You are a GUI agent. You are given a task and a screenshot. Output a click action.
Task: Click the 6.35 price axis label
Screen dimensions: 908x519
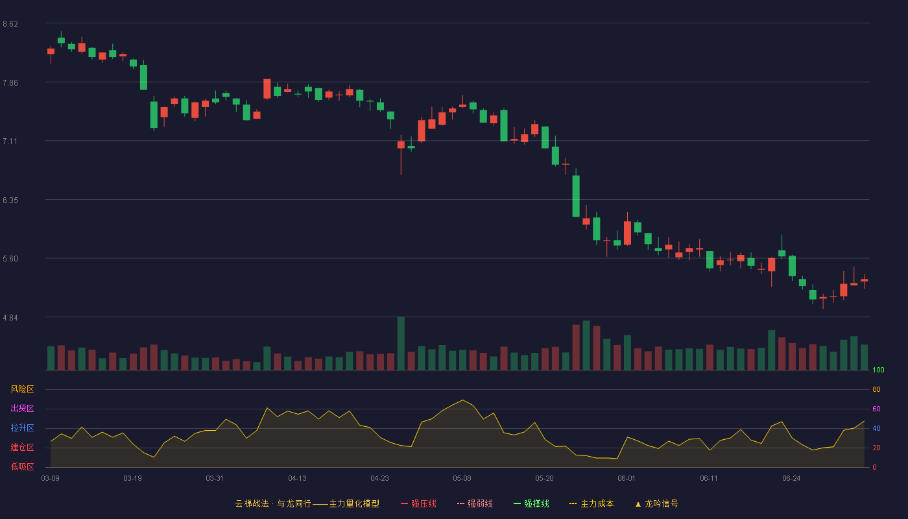[10, 200]
